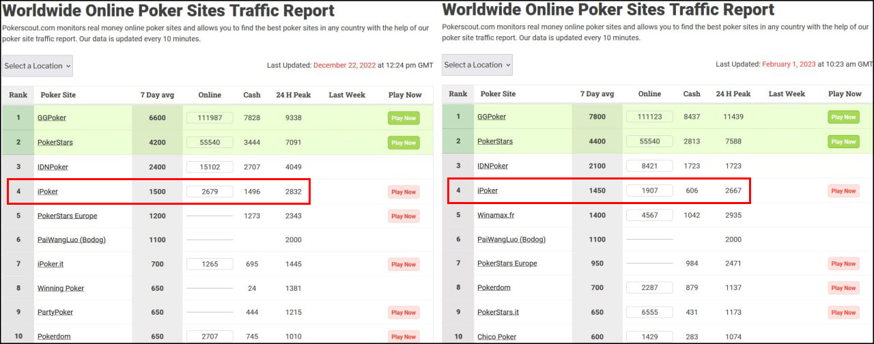Screen dimensions: 874x344
Task: Open the PokerStars.it site link
Action: (498, 312)
